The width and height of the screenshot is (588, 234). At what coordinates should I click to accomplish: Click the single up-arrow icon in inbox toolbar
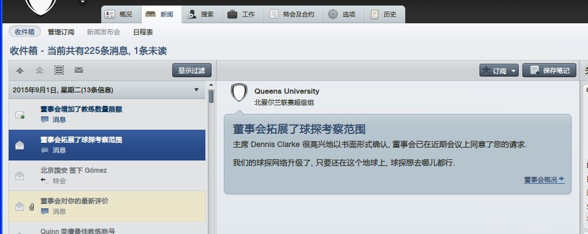click(x=20, y=70)
